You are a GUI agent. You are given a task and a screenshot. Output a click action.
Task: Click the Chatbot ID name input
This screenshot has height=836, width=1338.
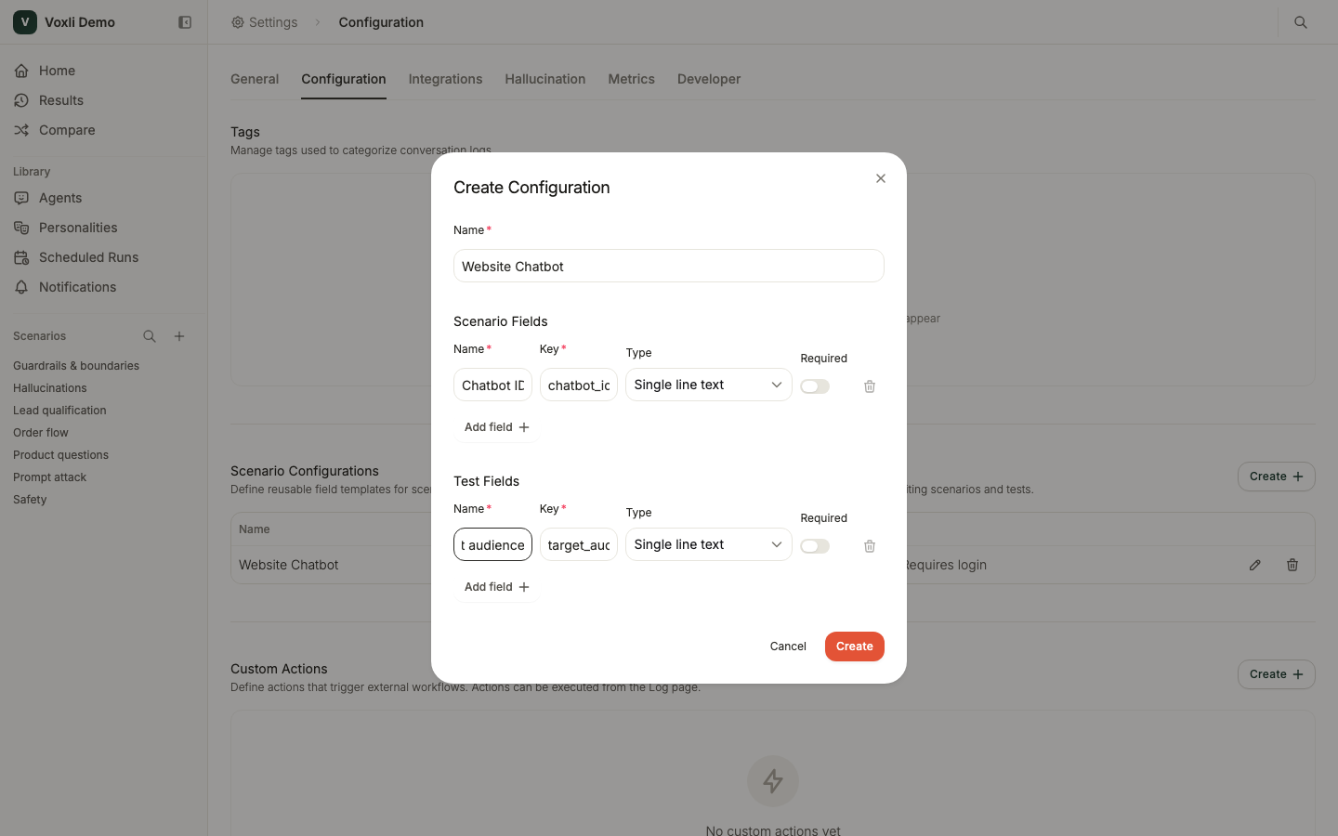(492, 385)
